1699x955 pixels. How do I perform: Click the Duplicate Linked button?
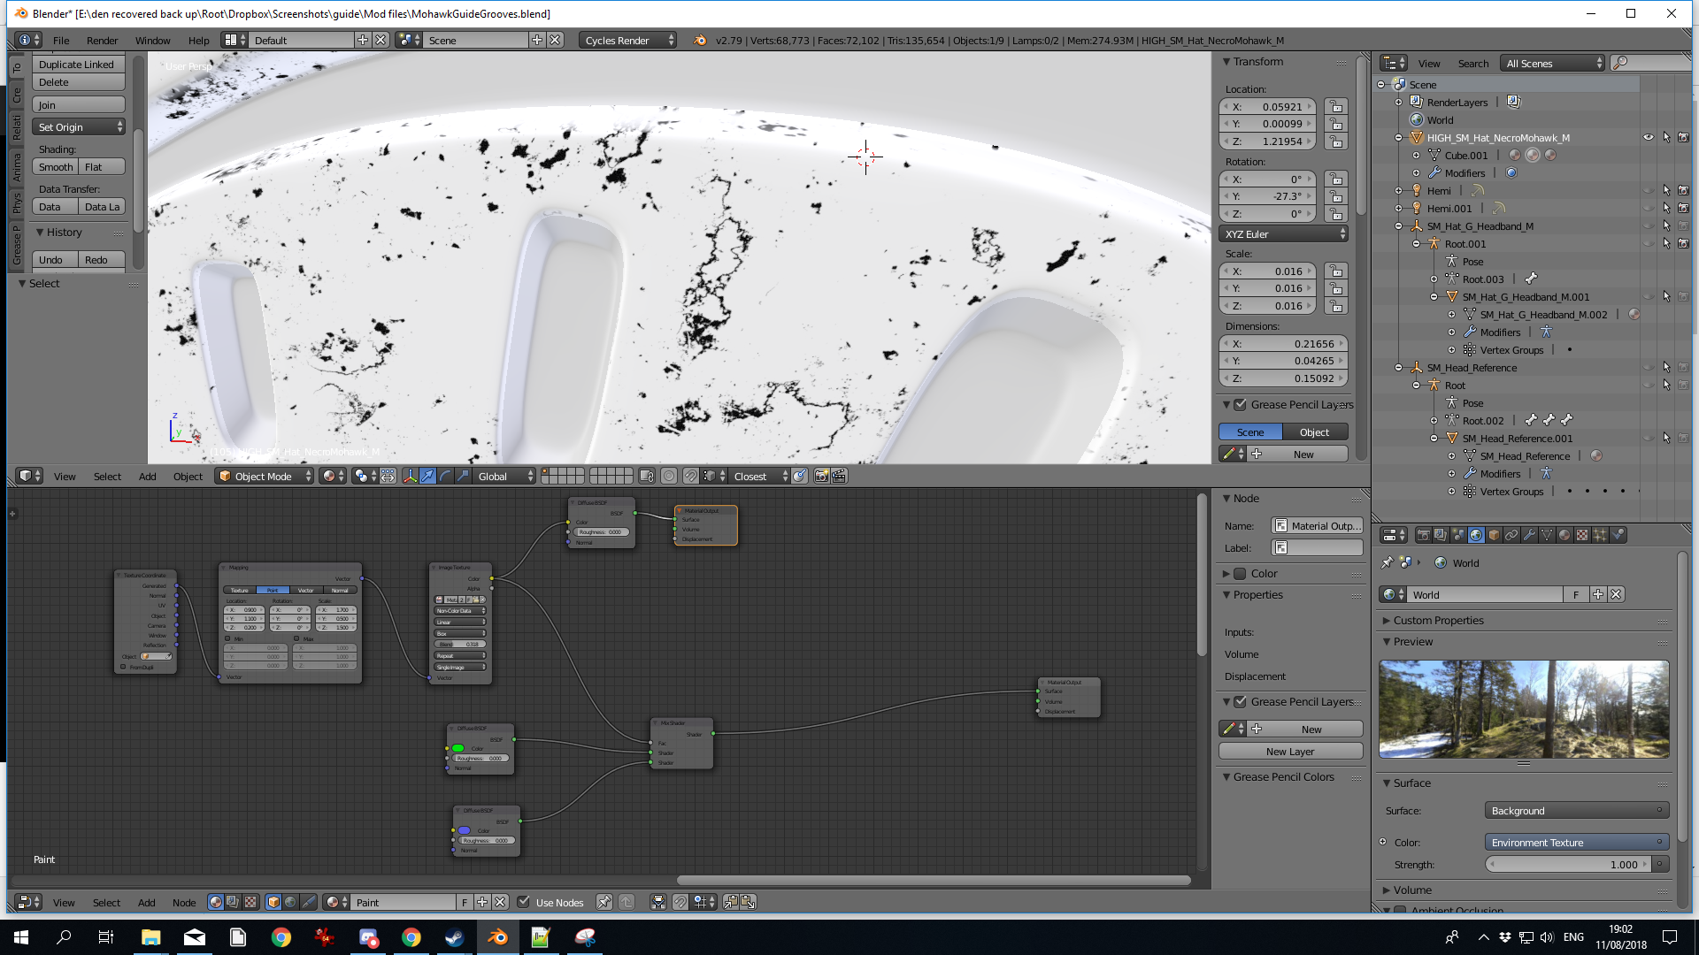(77, 64)
